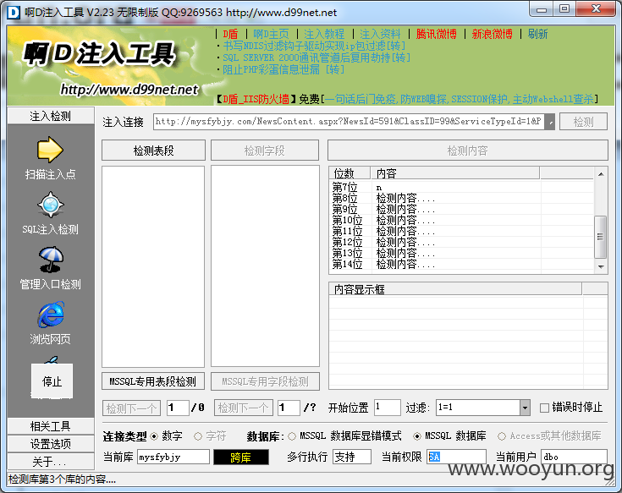The image size is (622, 493).
Task: Select the 第7位 row
Action: click(461, 187)
